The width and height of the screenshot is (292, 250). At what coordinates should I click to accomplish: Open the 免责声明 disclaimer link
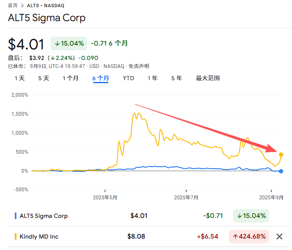point(139,66)
